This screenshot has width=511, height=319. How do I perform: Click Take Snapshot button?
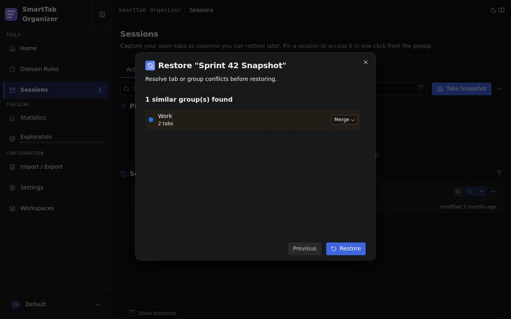point(461,89)
